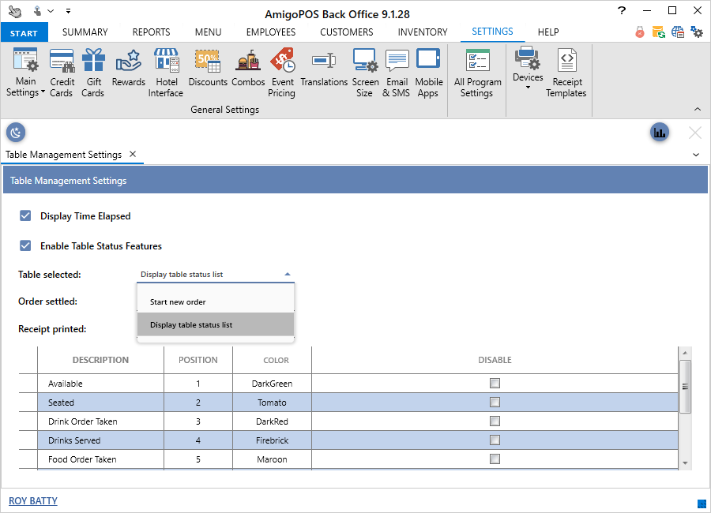Collapse the Table selected dropdown

(286, 275)
